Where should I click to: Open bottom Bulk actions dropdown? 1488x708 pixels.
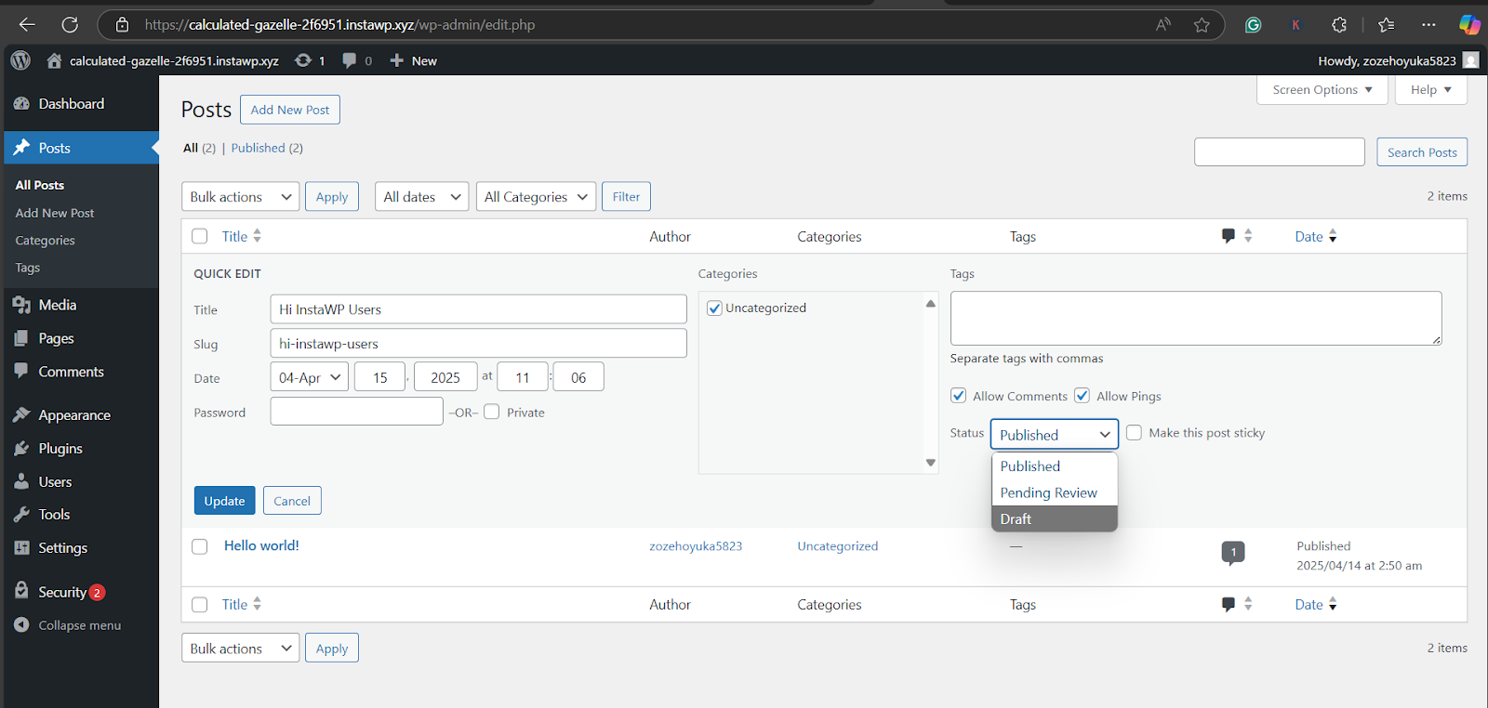point(241,648)
